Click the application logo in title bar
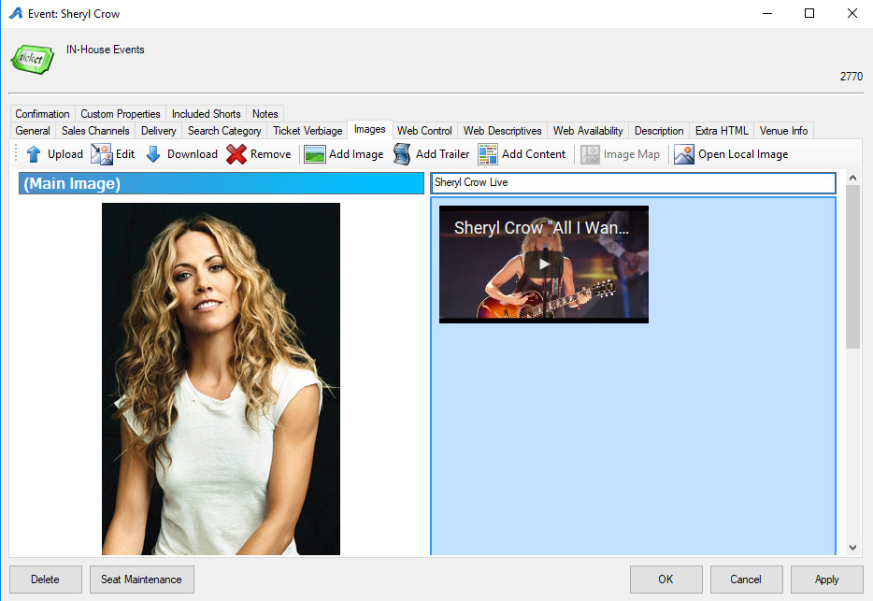 16,13
